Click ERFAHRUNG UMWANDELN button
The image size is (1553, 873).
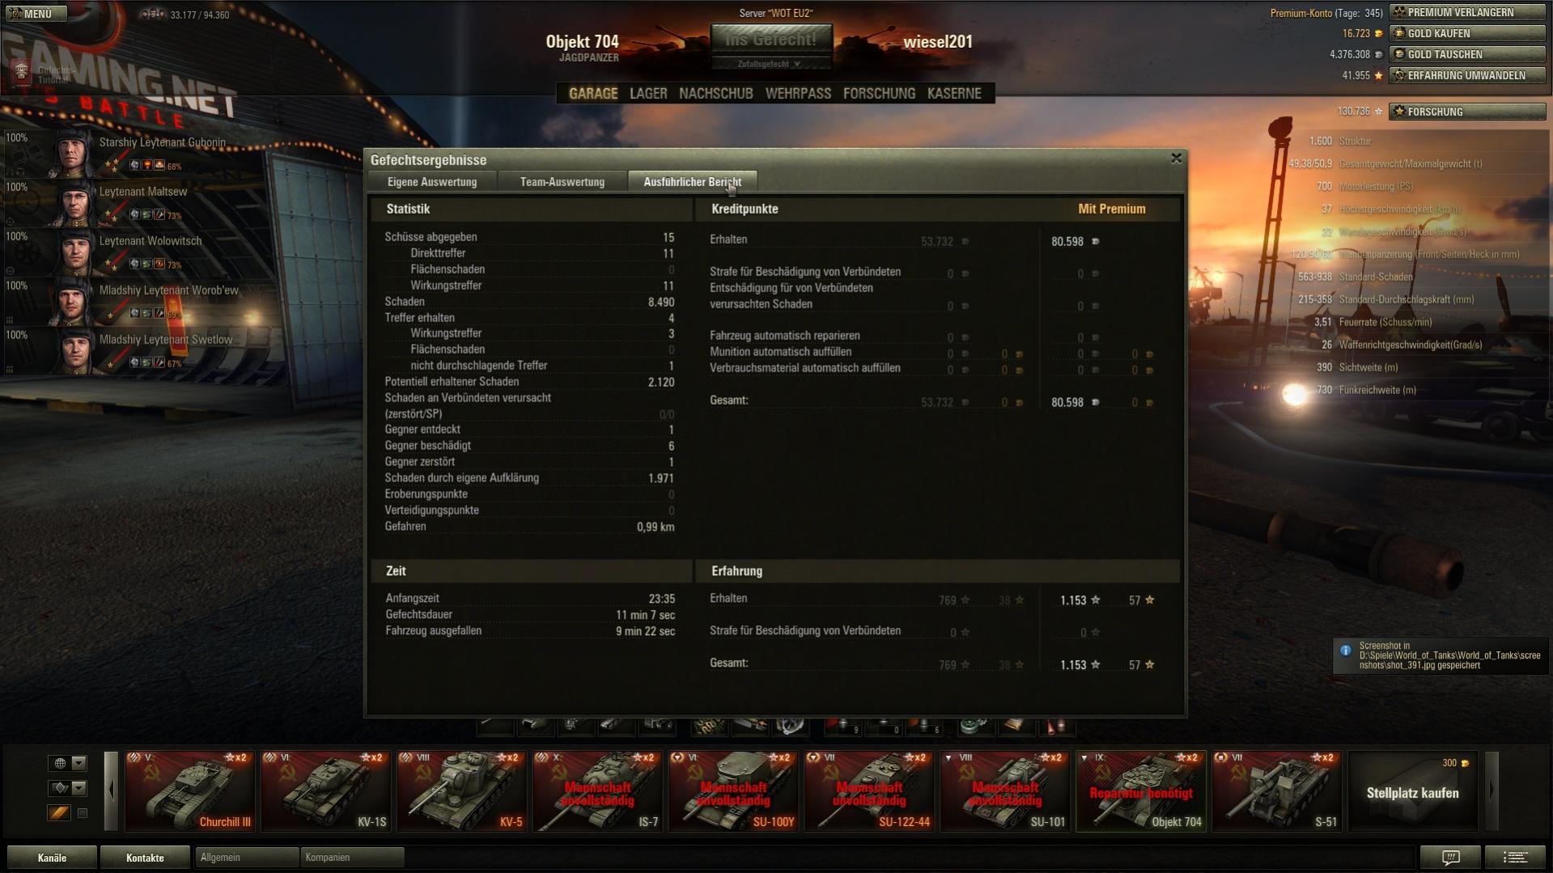[x=1467, y=75]
